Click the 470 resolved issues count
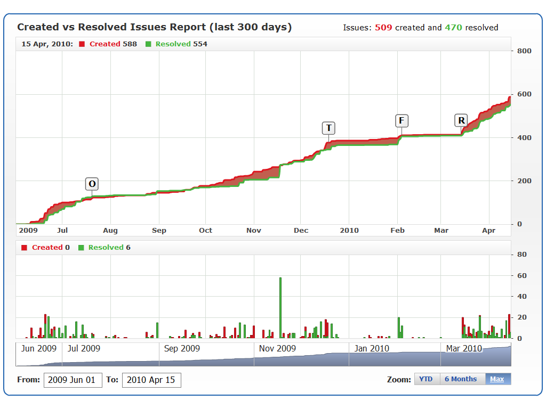Screen dimensions: 546x409 pyautogui.click(x=453, y=28)
